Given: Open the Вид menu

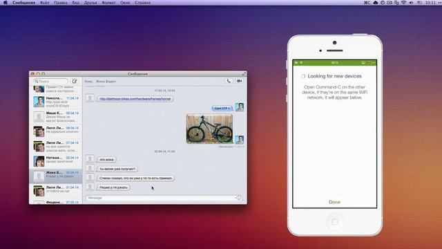Looking at the screenshot, I should click(x=75, y=3).
